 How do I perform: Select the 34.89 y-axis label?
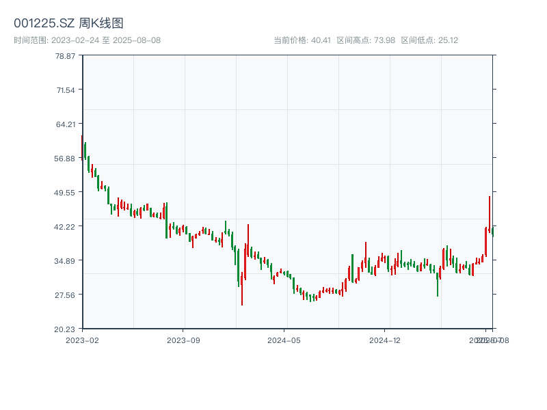coord(66,260)
